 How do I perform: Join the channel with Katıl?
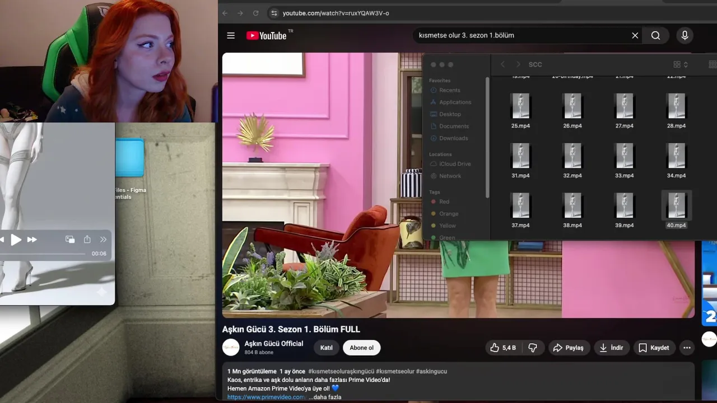click(x=326, y=348)
